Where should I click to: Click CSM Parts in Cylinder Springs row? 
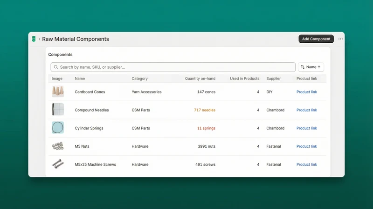[141, 128]
